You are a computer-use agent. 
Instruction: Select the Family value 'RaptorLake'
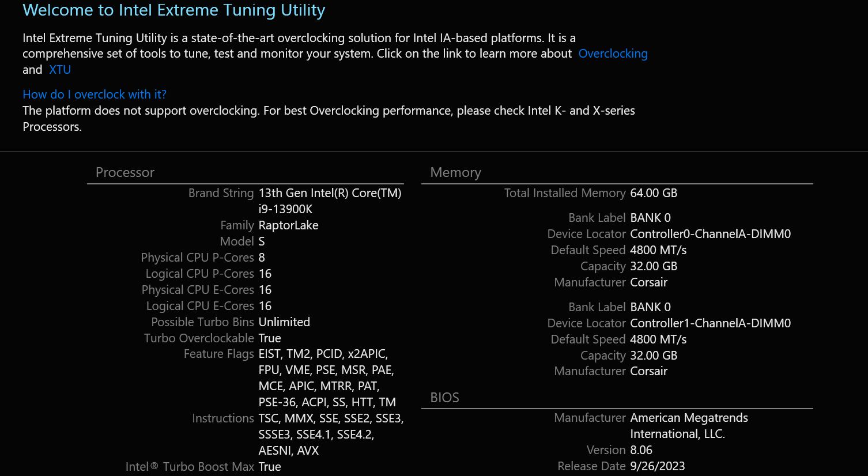click(x=288, y=225)
